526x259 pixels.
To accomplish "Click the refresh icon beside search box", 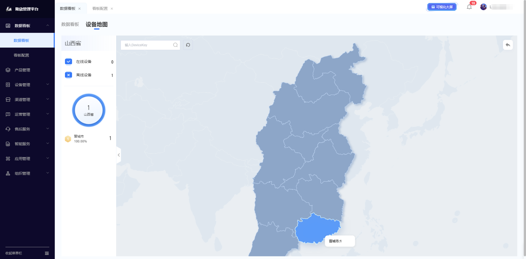I will coord(188,45).
